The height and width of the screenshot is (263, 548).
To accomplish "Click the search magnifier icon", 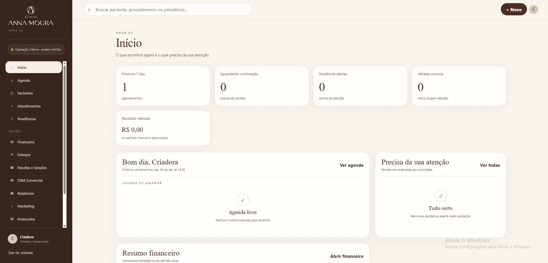I will click(x=89, y=10).
